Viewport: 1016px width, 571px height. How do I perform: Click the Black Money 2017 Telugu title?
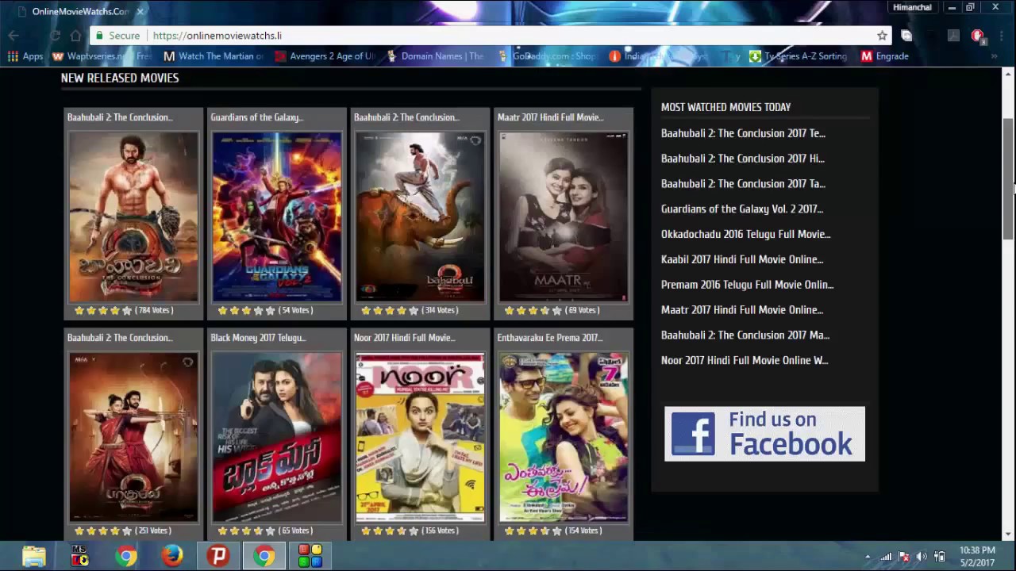[x=258, y=338]
